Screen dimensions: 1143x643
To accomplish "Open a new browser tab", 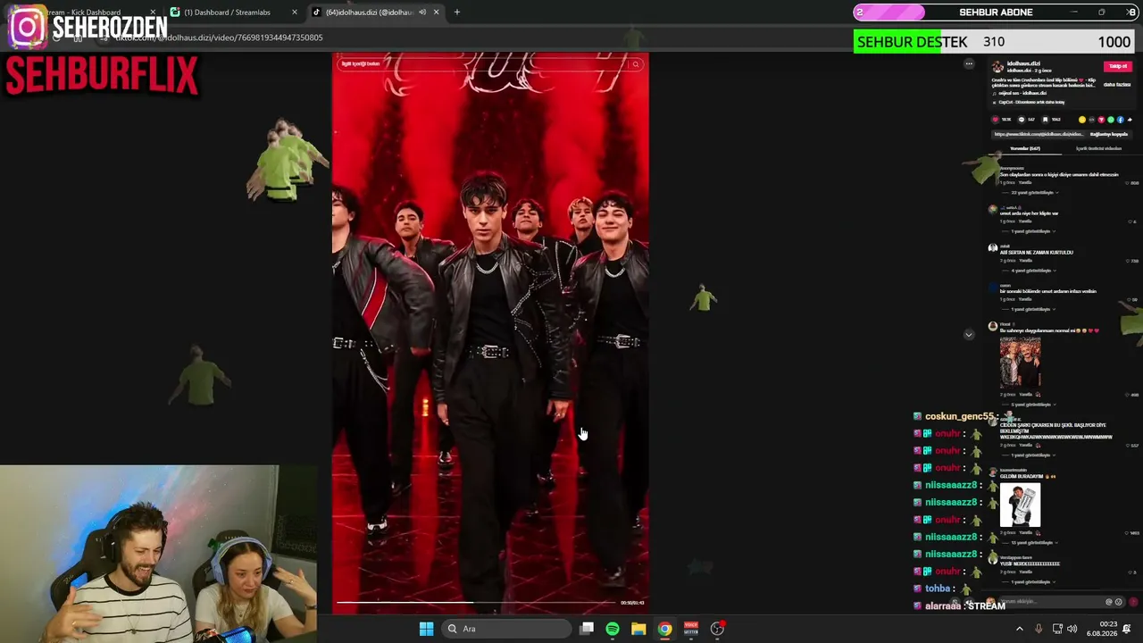I will (457, 13).
